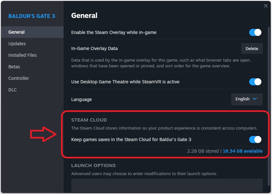Switch to the Updates section
272x194 pixels.
click(17, 43)
